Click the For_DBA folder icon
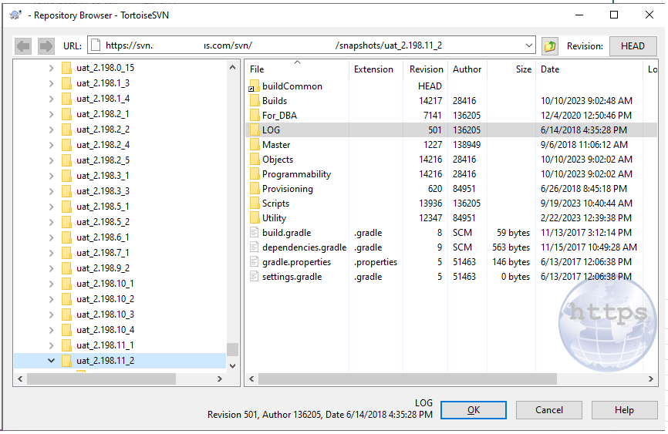The width and height of the screenshot is (668, 434). 255,115
